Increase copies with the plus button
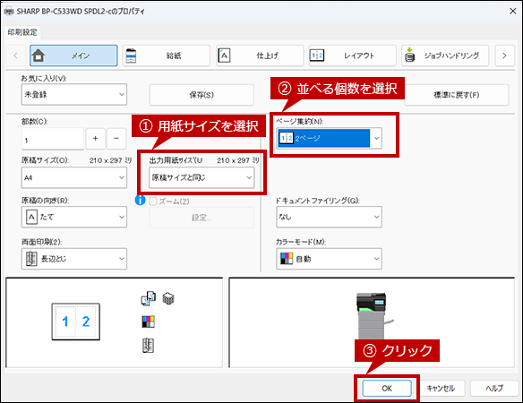This screenshot has height=403, width=523. pyautogui.click(x=96, y=138)
